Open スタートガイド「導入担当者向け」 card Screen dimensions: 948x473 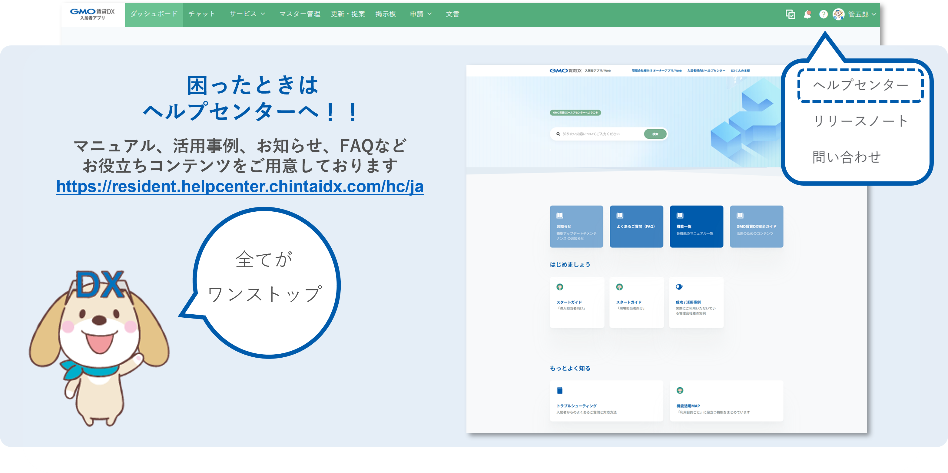(x=577, y=302)
